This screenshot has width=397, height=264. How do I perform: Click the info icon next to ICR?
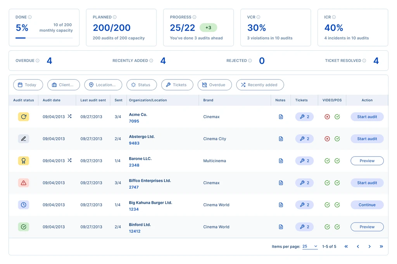(334, 17)
